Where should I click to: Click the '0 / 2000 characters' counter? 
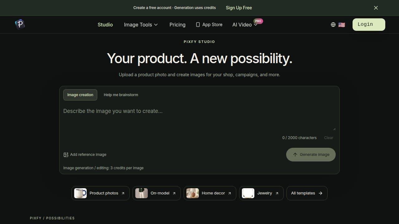pos(299,138)
